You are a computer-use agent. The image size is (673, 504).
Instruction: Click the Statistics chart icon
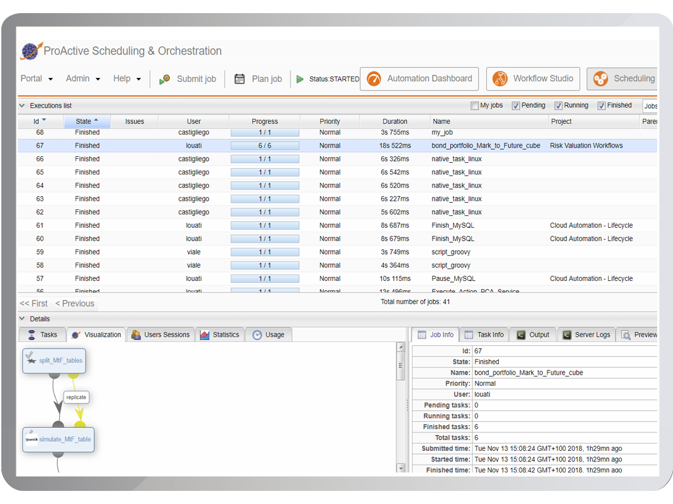click(205, 335)
